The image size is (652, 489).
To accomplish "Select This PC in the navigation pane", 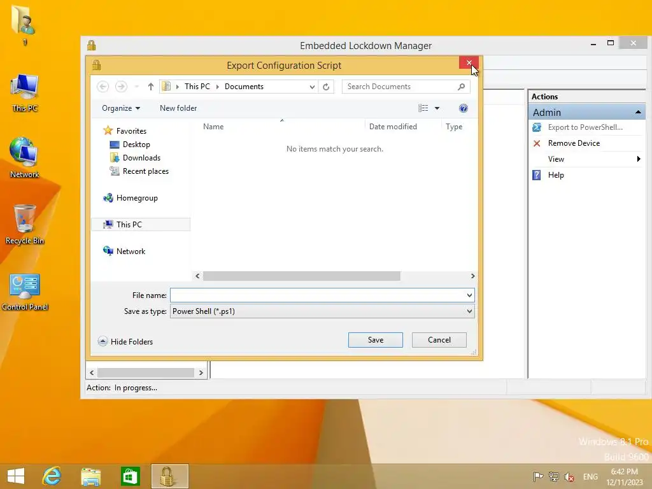I will pos(141,225).
